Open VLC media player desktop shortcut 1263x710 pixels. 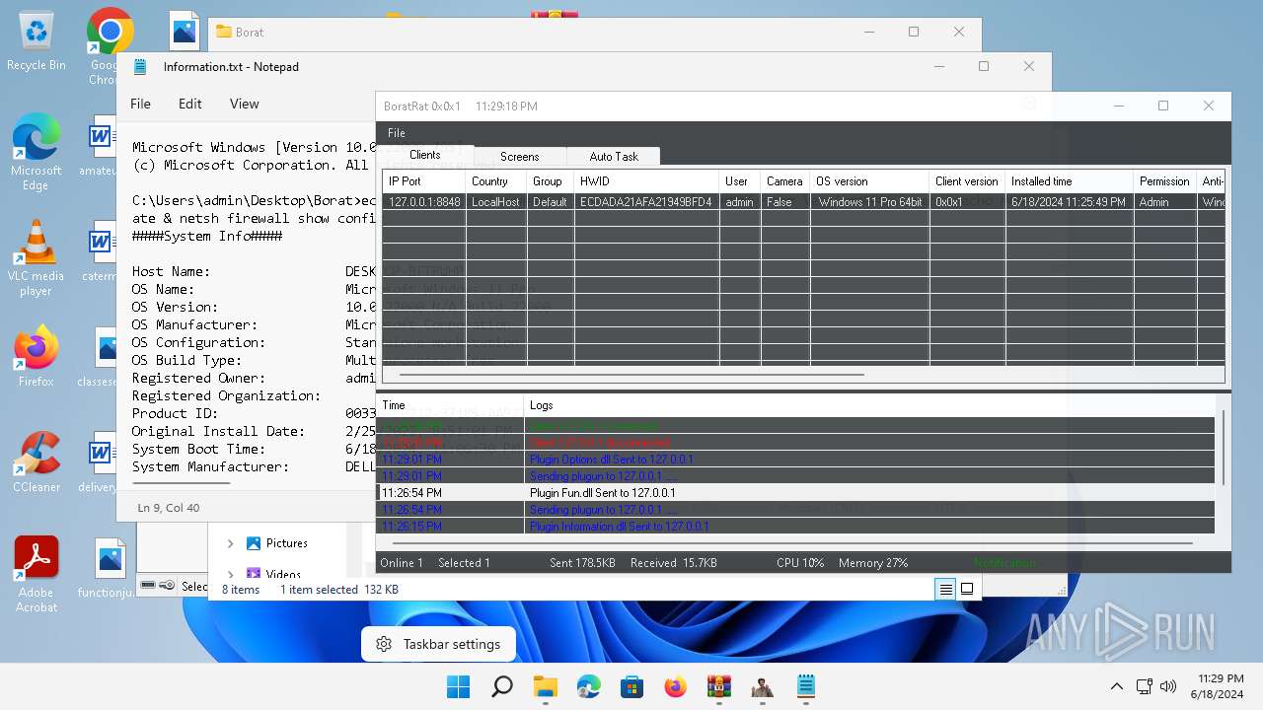[37, 258]
